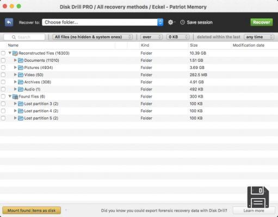Click the Save session clock icon

coord(182,22)
